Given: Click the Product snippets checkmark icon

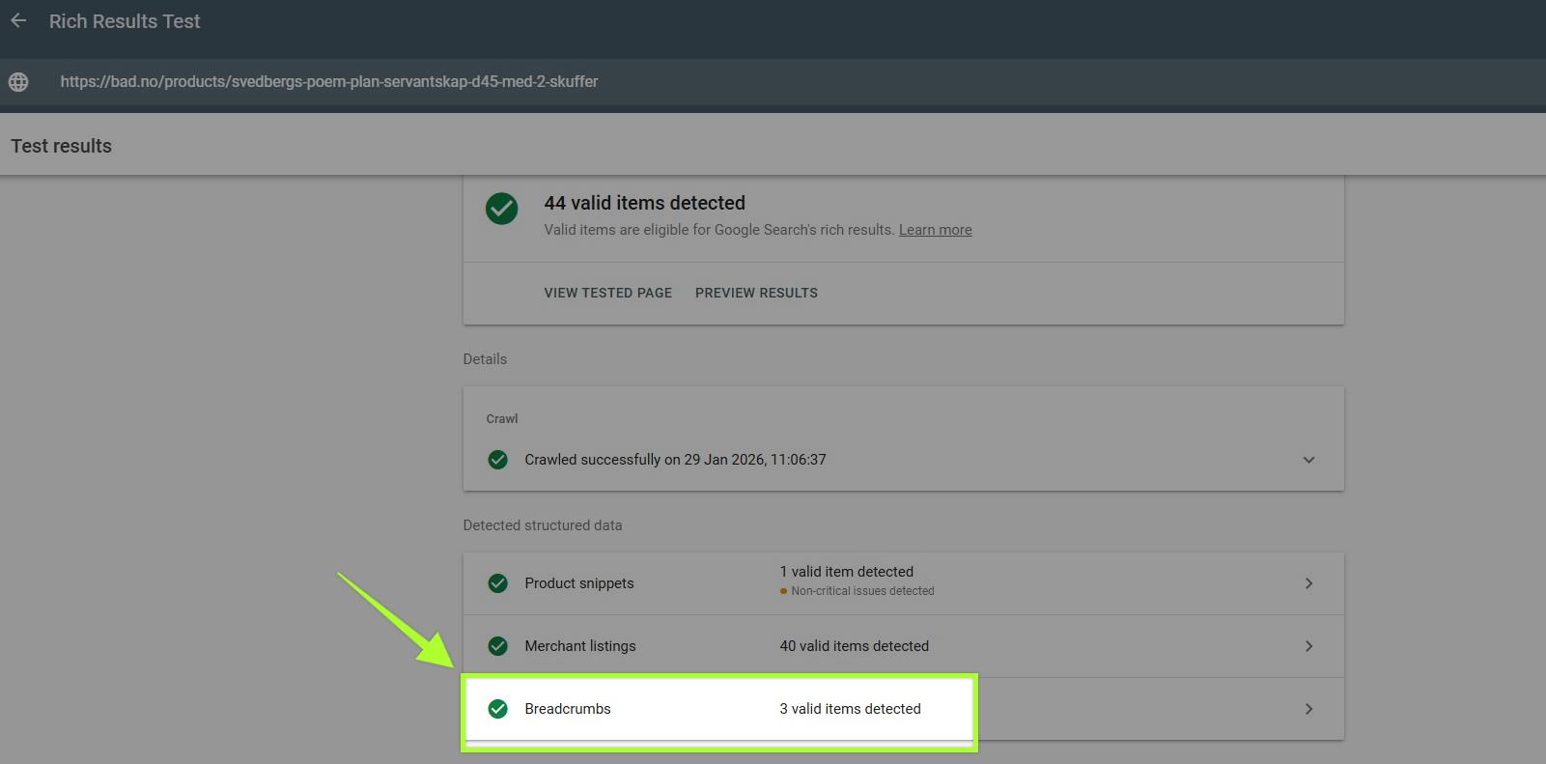Looking at the screenshot, I should tap(497, 583).
